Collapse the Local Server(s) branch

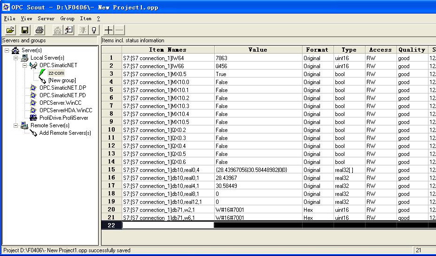pos(16,58)
